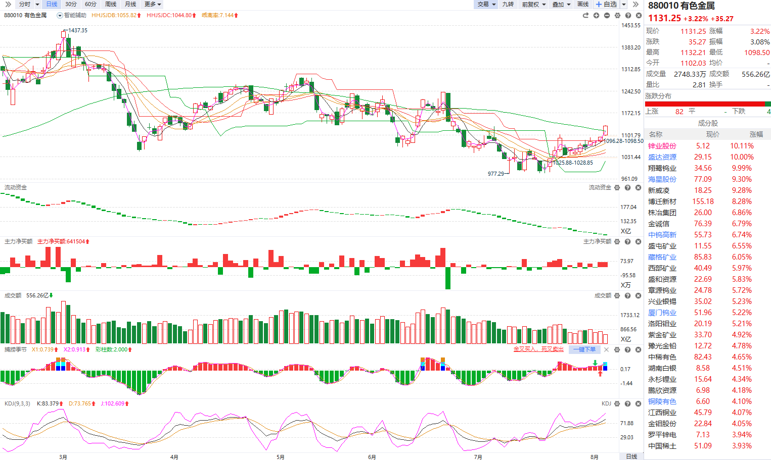Toggle the 画线 drawing tools
This screenshot has width=771, height=460.
pos(583,4)
